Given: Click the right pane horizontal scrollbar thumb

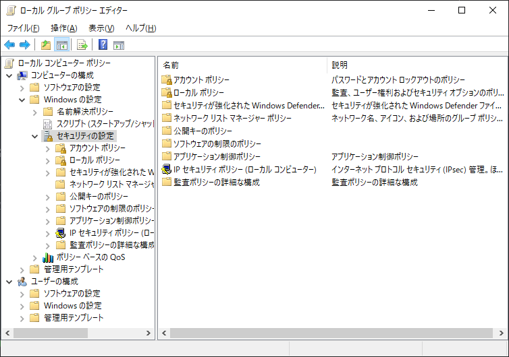Looking at the screenshot, I should (x=331, y=333).
